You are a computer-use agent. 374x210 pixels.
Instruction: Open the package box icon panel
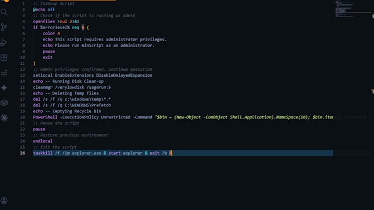4,103
